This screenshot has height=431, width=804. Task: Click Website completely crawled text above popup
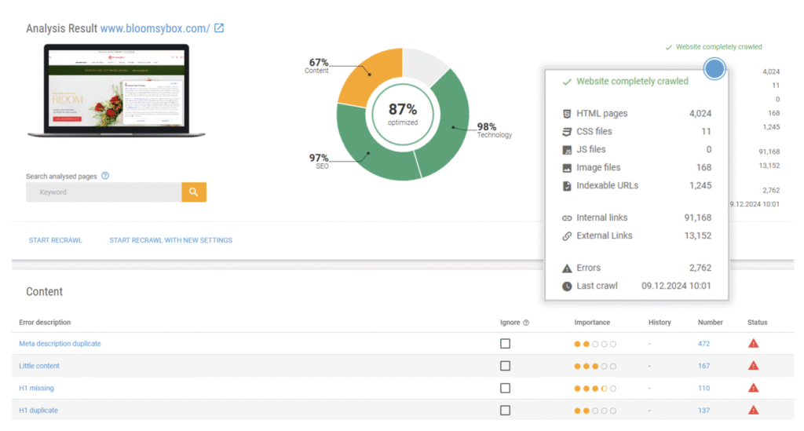[718, 46]
